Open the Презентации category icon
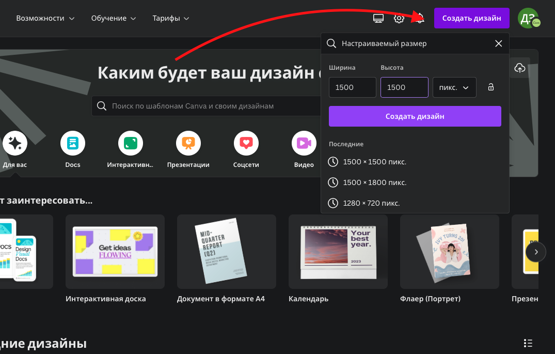 tap(188, 143)
